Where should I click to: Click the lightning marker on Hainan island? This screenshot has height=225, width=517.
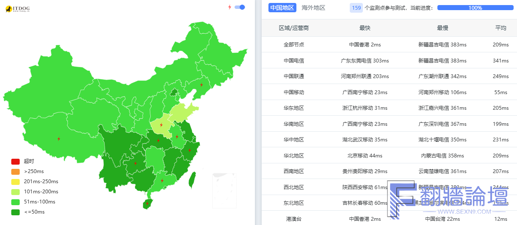click(147, 203)
